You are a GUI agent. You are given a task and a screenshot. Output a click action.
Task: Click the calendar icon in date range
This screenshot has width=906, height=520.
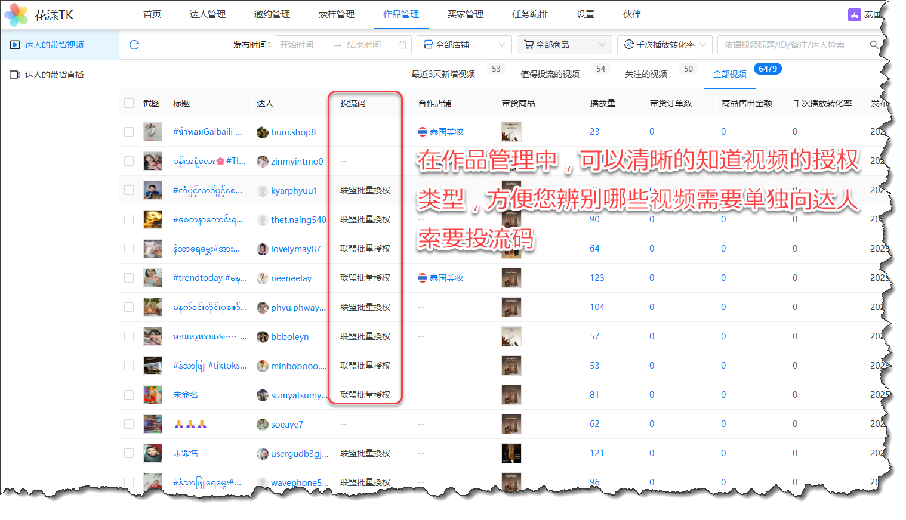point(402,45)
